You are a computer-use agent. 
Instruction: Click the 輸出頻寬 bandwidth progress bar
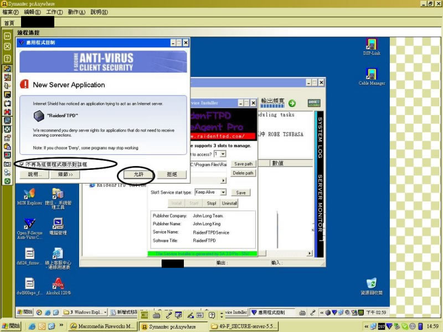click(272, 106)
